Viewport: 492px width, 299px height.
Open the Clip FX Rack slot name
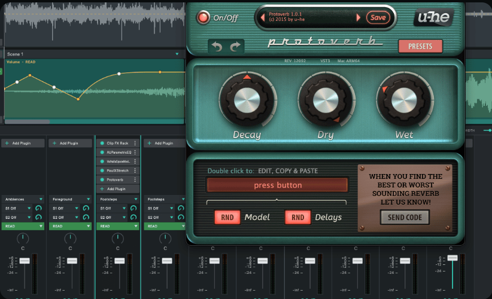tap(117, 144)
